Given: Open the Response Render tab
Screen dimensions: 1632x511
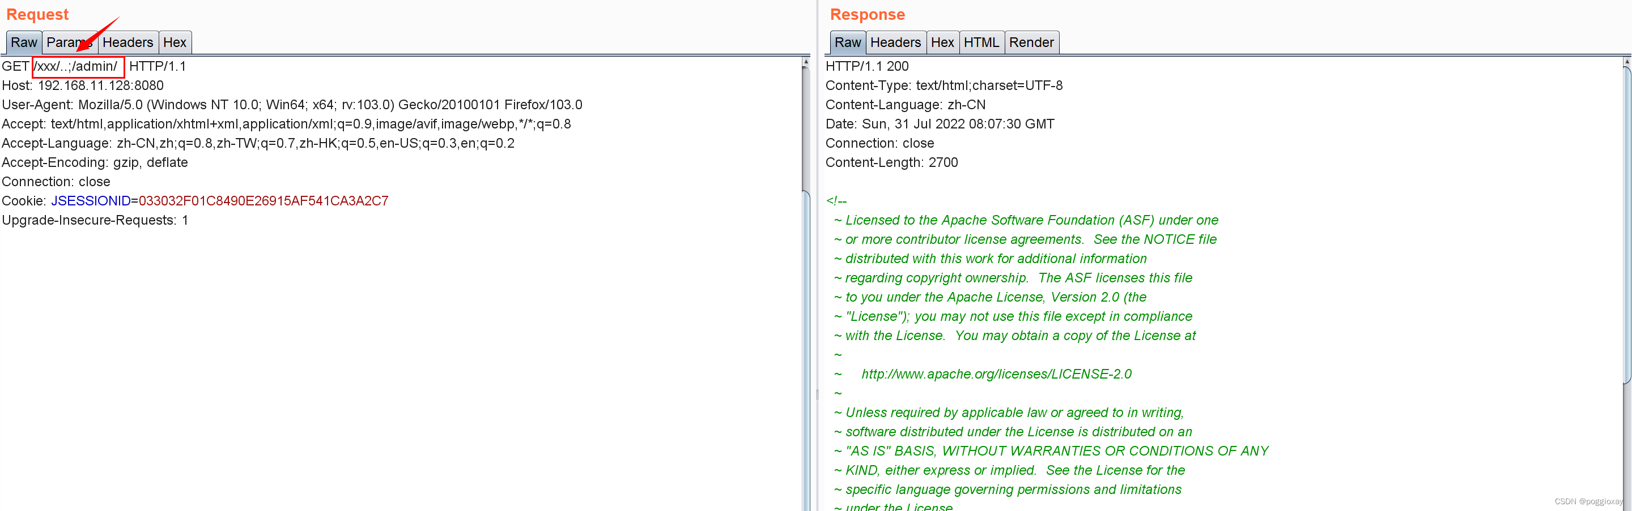Looking at the screenshot, I should click(x=1031, y=42).
